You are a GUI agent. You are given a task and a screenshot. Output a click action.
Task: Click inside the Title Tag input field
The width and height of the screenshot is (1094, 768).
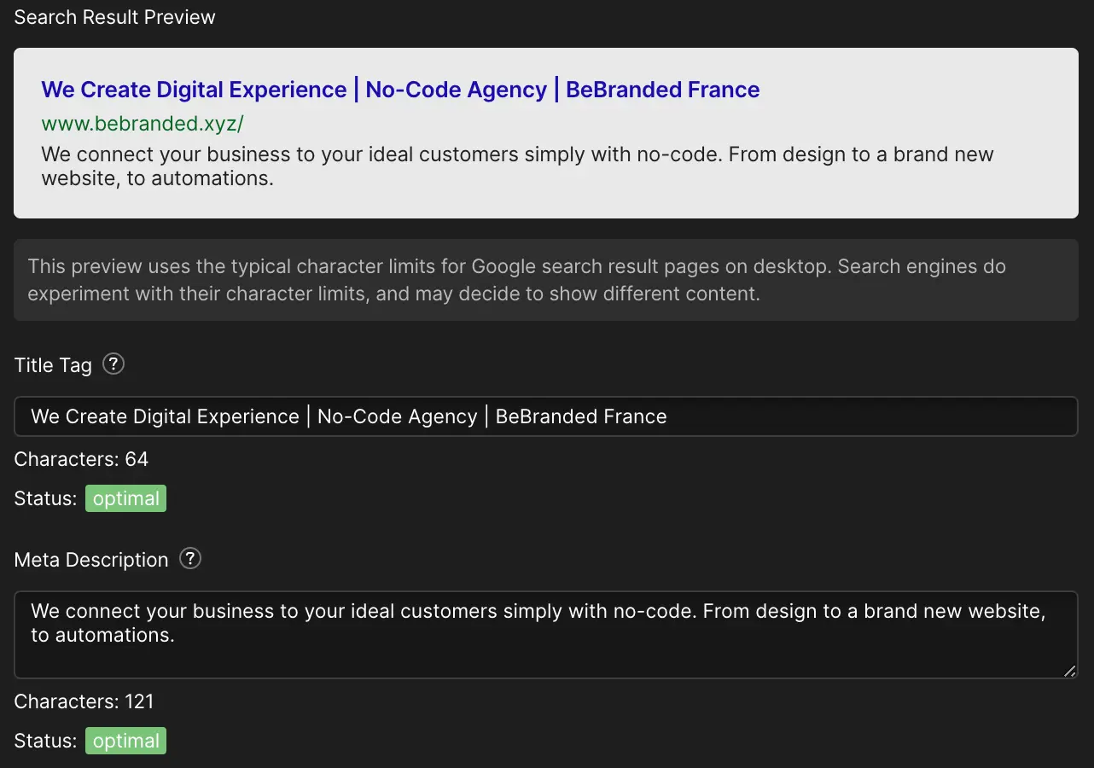[546, 416]
